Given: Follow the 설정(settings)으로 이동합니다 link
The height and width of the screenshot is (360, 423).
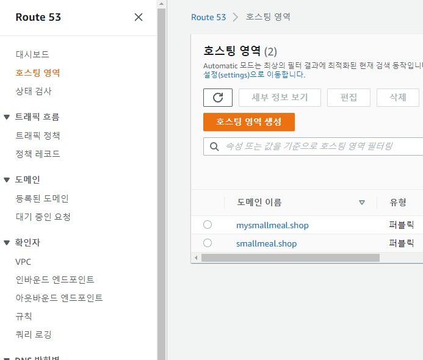Looking at the screenshot, I should 254,74.
